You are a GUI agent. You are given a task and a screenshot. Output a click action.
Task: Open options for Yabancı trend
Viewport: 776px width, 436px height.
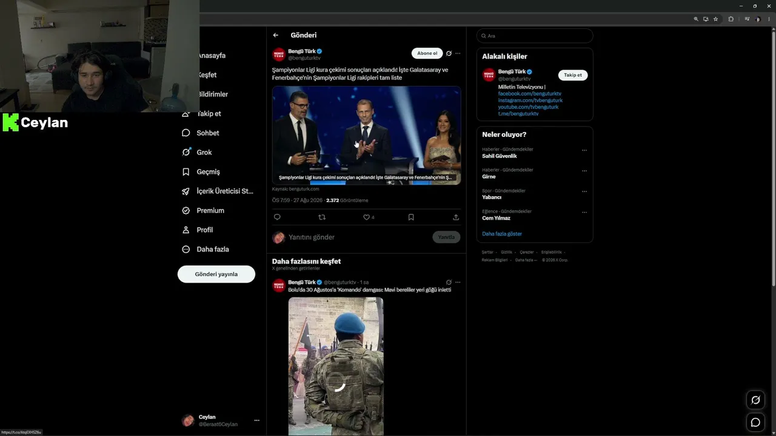pyautogui.click(x=584, y=191)
